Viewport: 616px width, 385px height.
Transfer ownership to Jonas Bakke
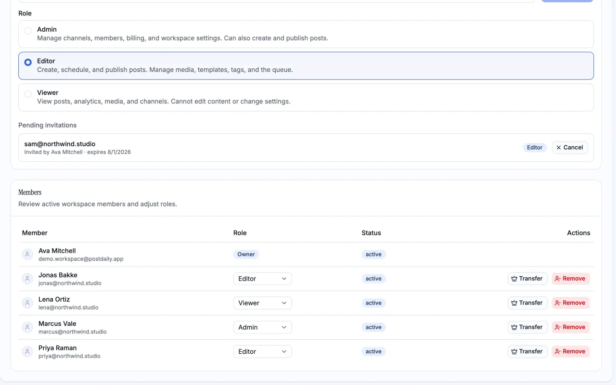pos(527,279)
